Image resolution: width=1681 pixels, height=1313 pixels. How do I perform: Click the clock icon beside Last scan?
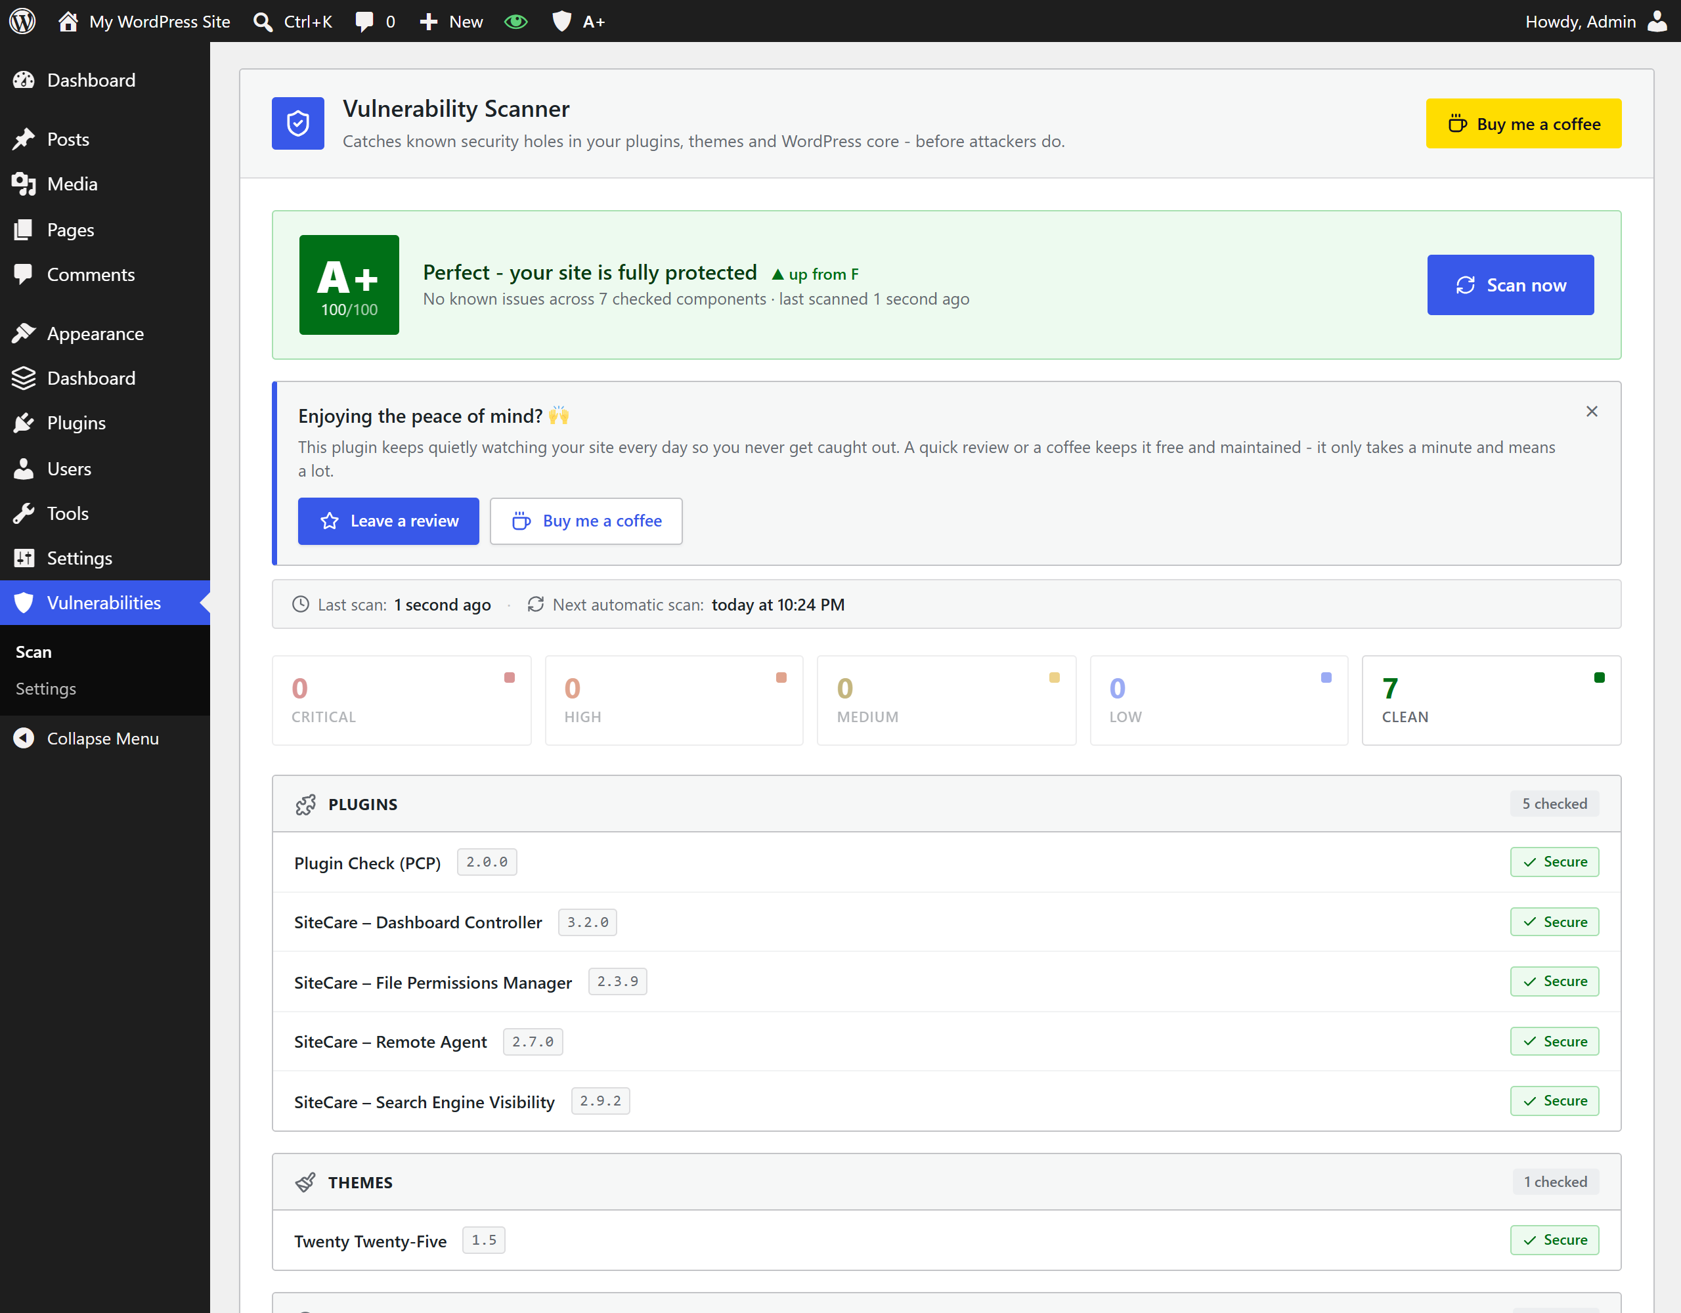click(x=301, y=604)
